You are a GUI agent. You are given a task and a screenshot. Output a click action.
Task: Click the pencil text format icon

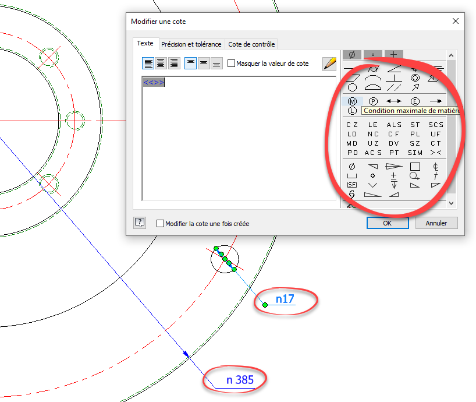tap(329, 64)
